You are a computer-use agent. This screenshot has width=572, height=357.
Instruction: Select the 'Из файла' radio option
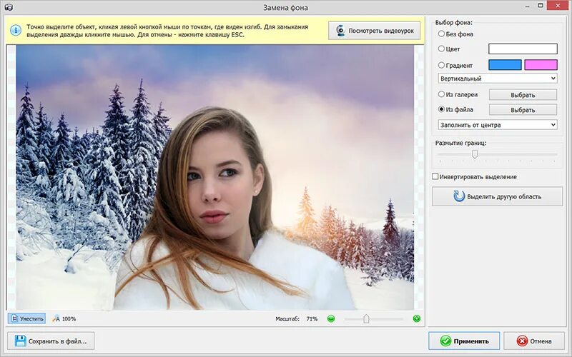click(x=441, y=109)
